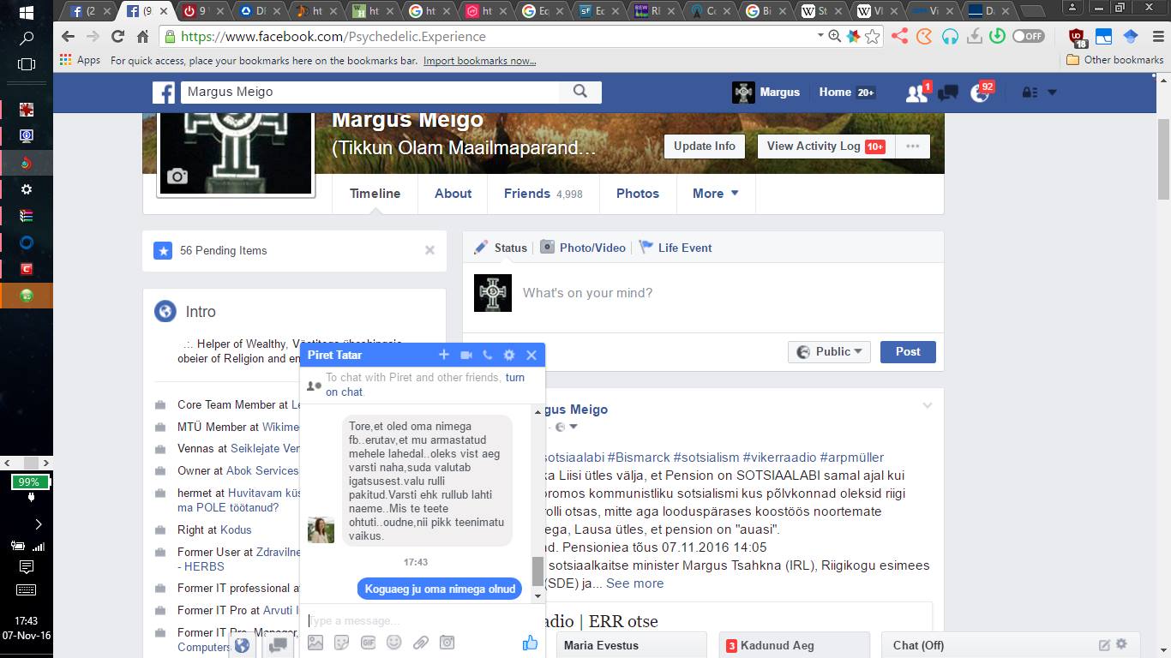Open the emoji picker in chat
Image resolution: width=1171 pixels, height=658 pixels.
pos(393,643)
